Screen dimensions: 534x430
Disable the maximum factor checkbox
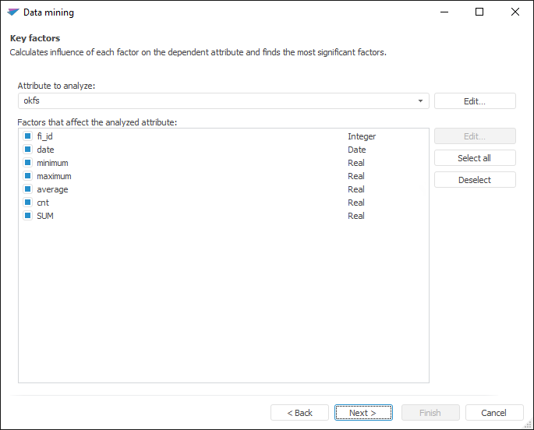28,176
